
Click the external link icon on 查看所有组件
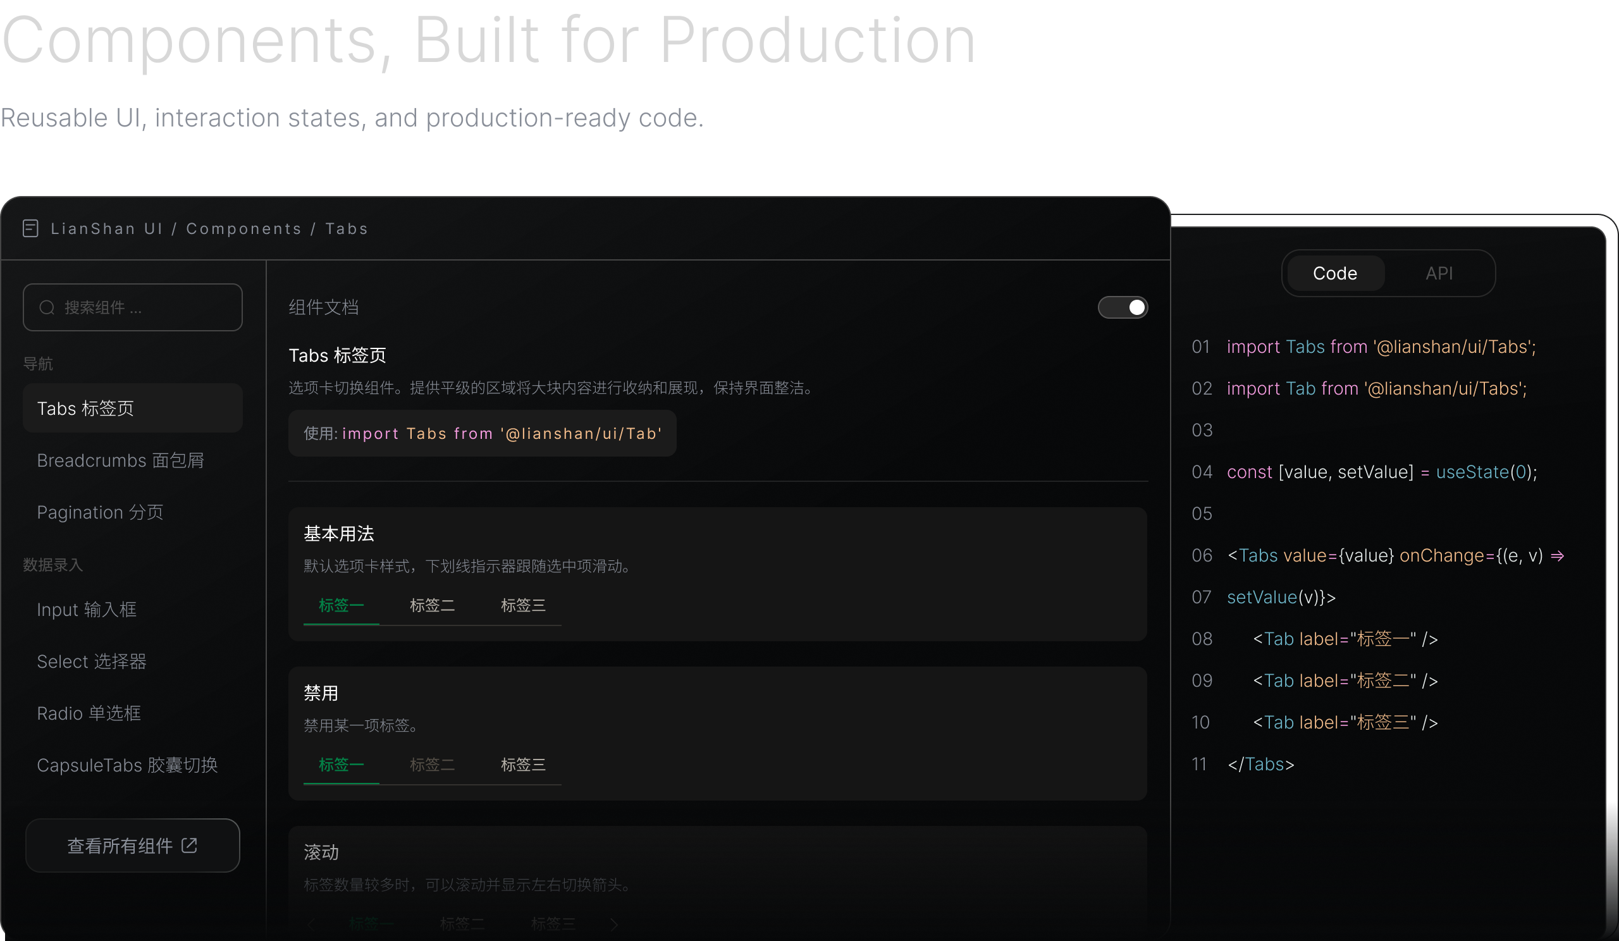pos(190,846)
